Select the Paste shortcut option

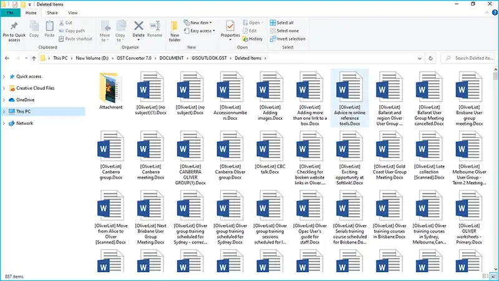point(75,39)
